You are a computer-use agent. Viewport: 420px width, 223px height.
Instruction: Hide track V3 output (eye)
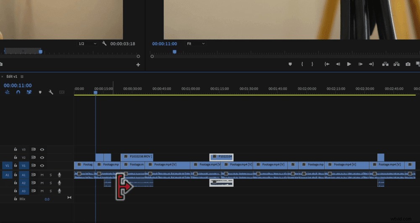(x=42, y=149)
